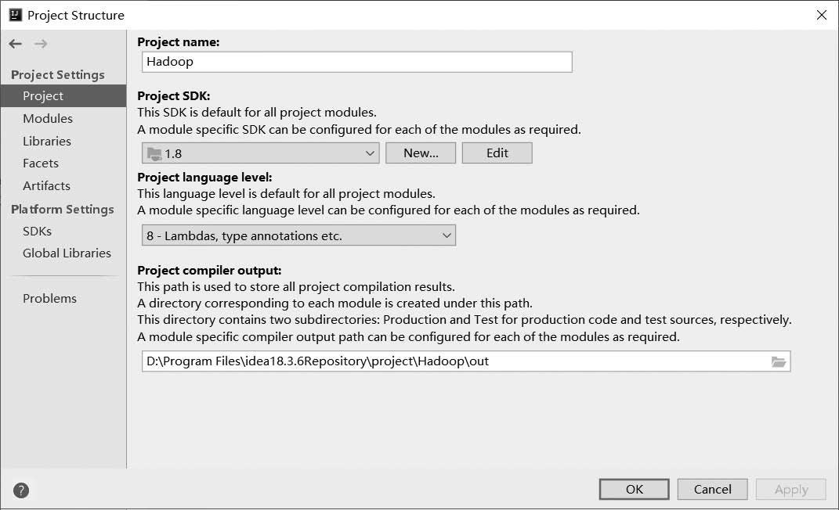The height and width of the screenshot is (510, 839).
Task: Click the forward navigation arrow
Action: click(41, 44)
